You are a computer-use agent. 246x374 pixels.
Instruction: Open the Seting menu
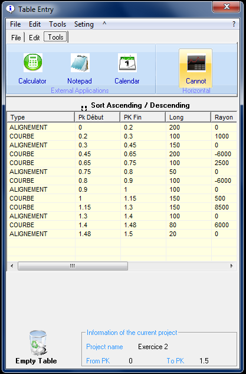(84, 24)
